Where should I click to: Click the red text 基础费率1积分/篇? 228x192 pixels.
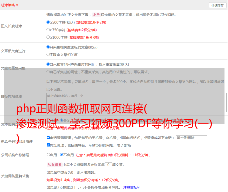point(91,22)
